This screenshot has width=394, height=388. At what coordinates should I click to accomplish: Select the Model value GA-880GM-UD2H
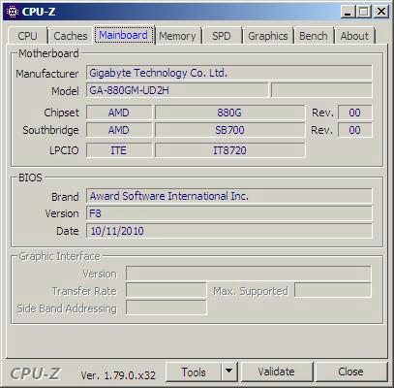click(x=177, y=90)
